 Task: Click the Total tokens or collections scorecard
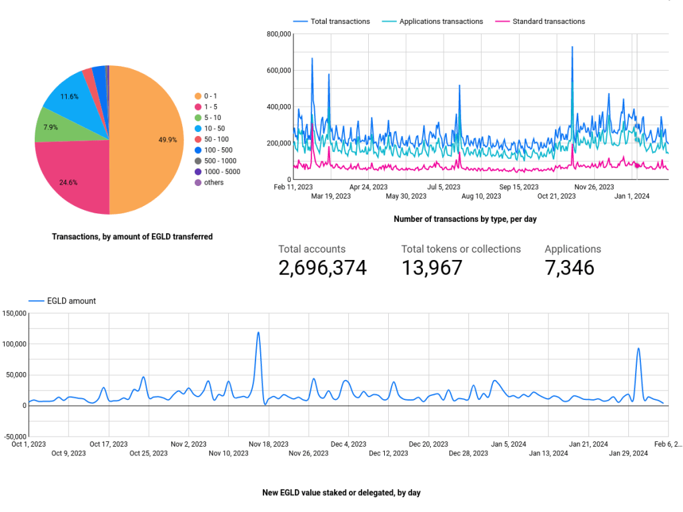coord(461,260)
